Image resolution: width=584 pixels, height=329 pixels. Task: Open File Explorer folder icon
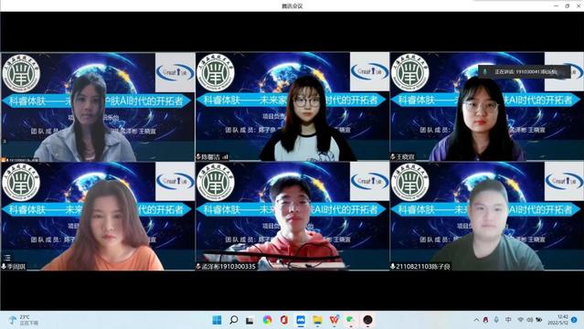[317, 320]
